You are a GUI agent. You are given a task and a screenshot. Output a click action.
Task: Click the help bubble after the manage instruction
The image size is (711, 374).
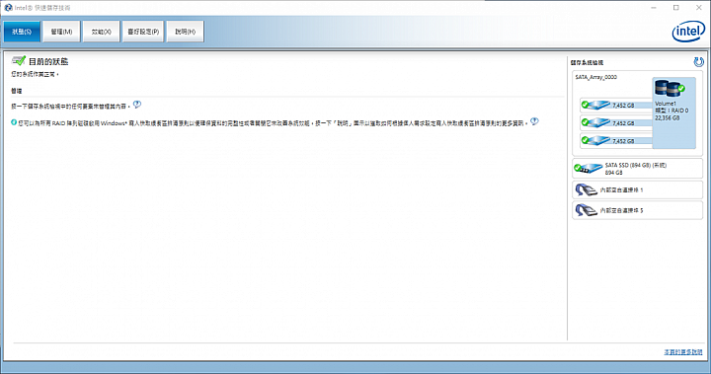(x=137, y=105)
